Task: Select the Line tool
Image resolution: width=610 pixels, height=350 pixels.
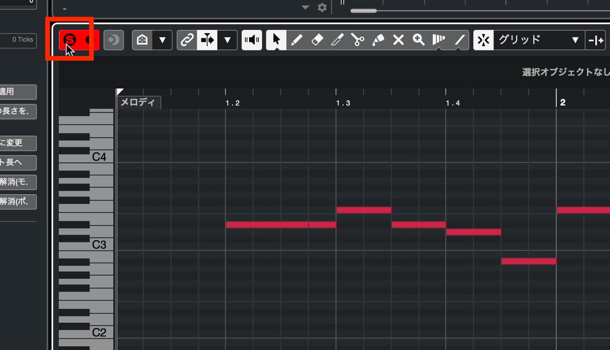Action: [459, 40]
